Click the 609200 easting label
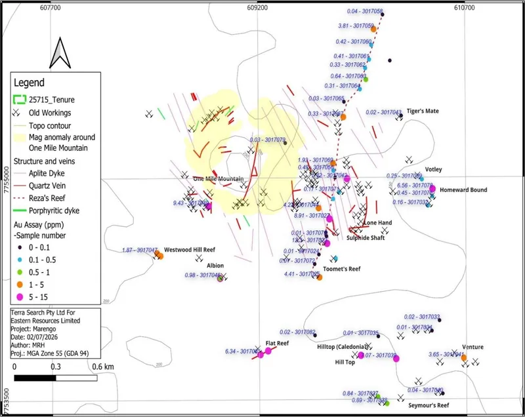This screenshot has width=525, height=417. click(x=257, y=7)
